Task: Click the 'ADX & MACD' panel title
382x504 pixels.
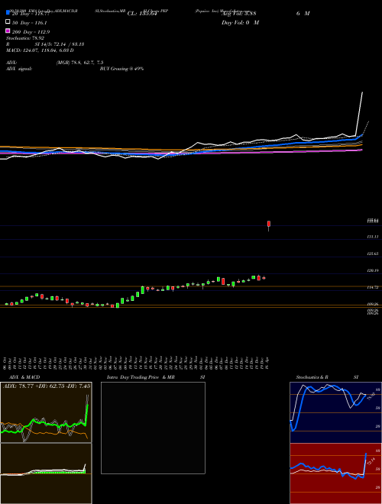Action: (x=24, y=377)
